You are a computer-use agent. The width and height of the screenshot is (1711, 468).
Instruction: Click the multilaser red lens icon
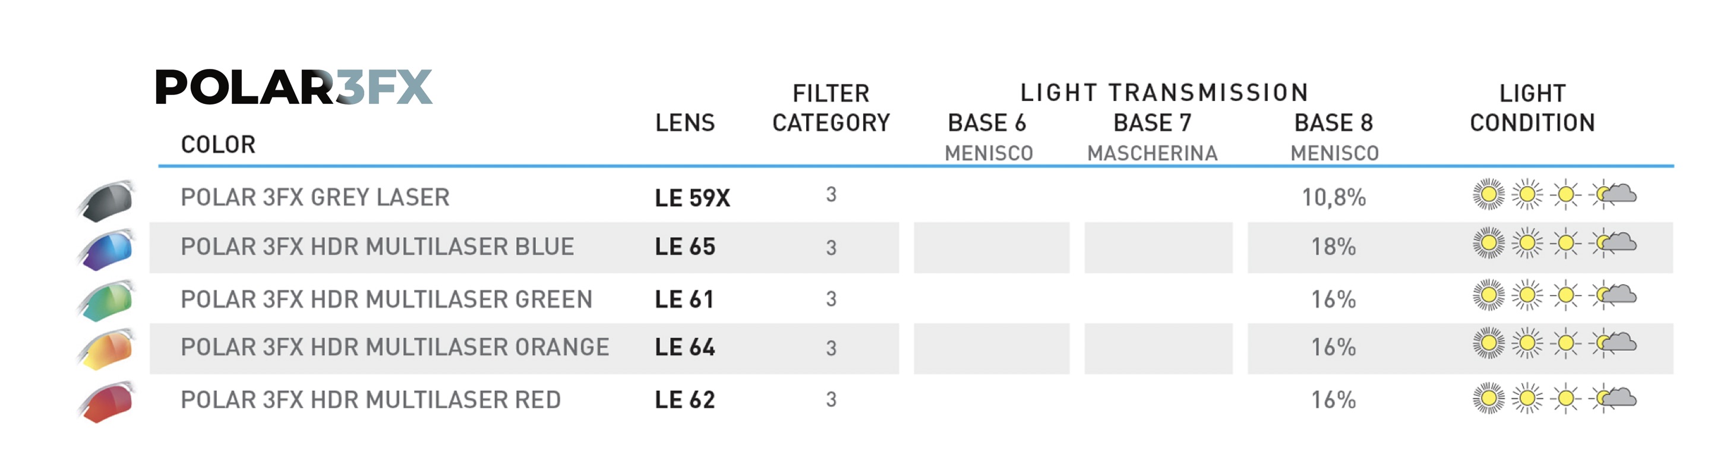(x=107, y=402)
